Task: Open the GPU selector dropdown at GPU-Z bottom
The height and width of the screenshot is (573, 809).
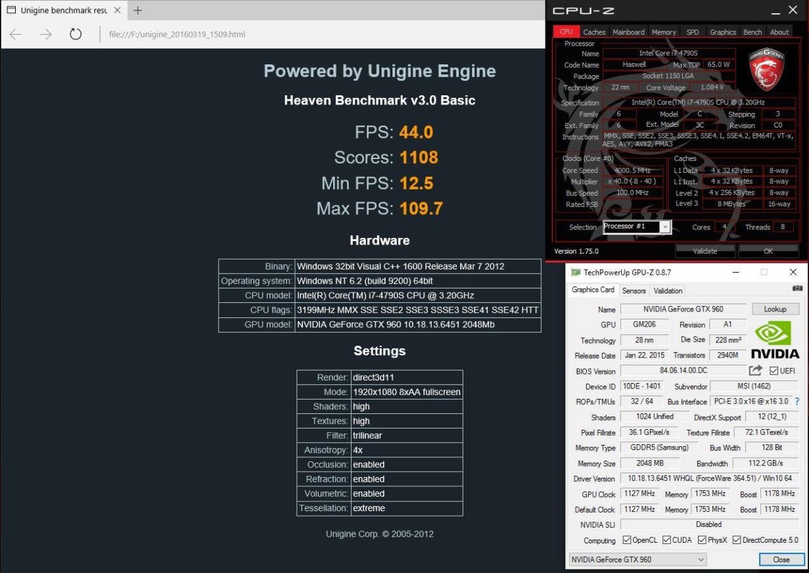Action: [x=637, y=560]
